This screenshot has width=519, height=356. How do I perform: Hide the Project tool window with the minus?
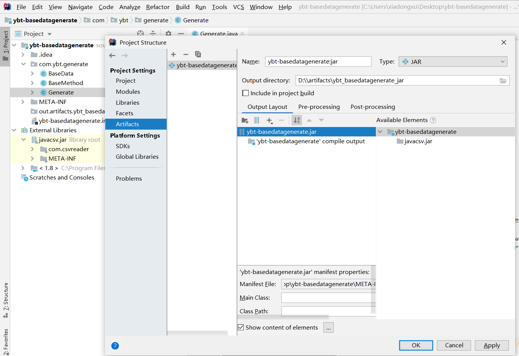click(x=181, y=33)
